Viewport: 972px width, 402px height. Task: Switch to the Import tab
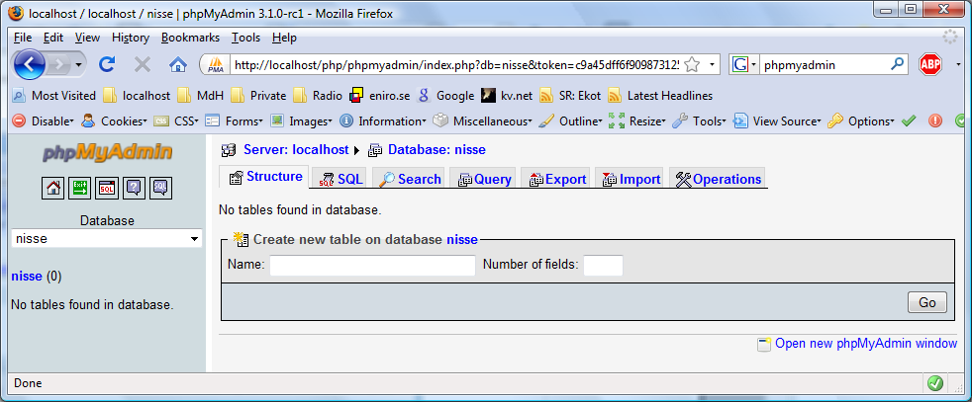631,180
